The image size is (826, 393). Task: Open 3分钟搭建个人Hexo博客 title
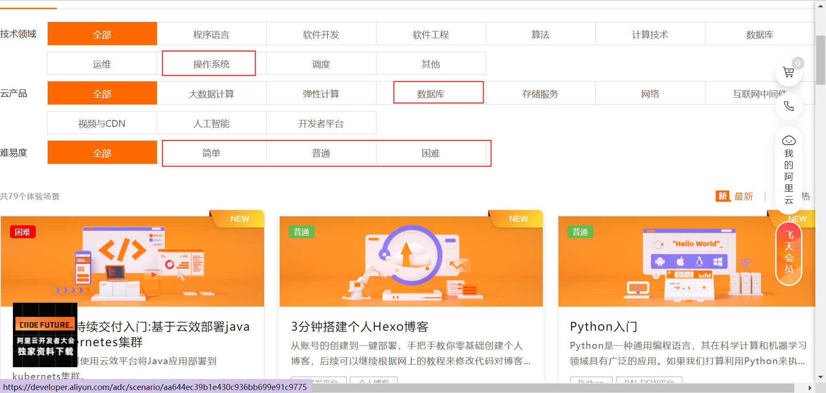point(360,326)
